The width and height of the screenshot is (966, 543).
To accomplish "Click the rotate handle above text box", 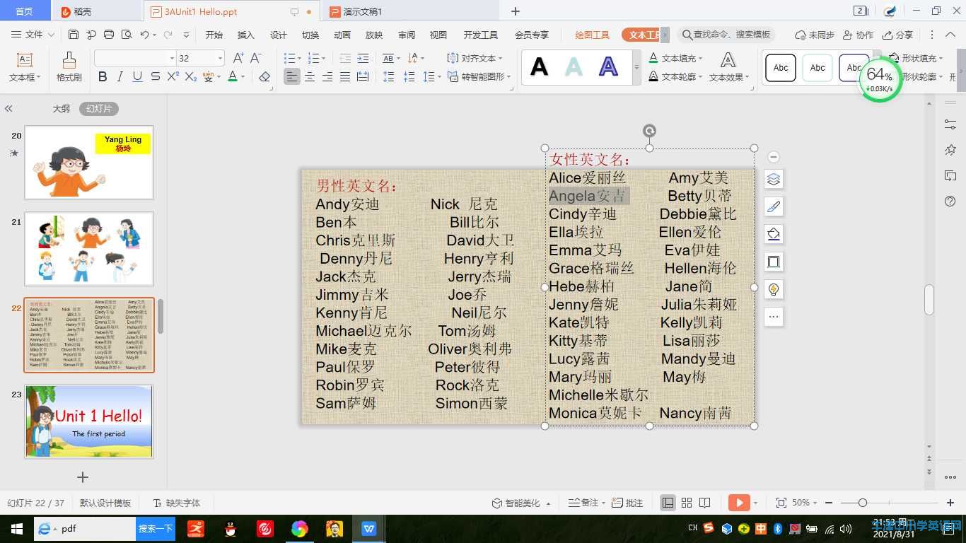I will [649, 131].
